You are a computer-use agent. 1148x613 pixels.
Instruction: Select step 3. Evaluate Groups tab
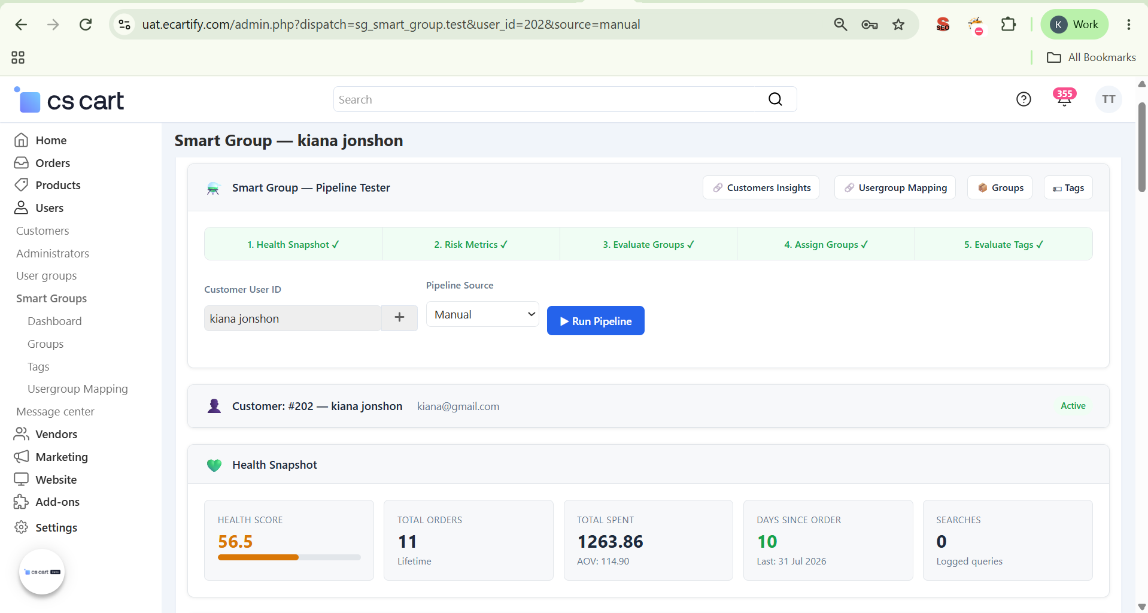click(648, 244)
